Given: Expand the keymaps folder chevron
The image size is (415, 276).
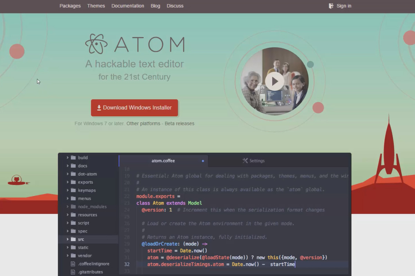Looking at the screenshot, I should [x=67, y=190].
